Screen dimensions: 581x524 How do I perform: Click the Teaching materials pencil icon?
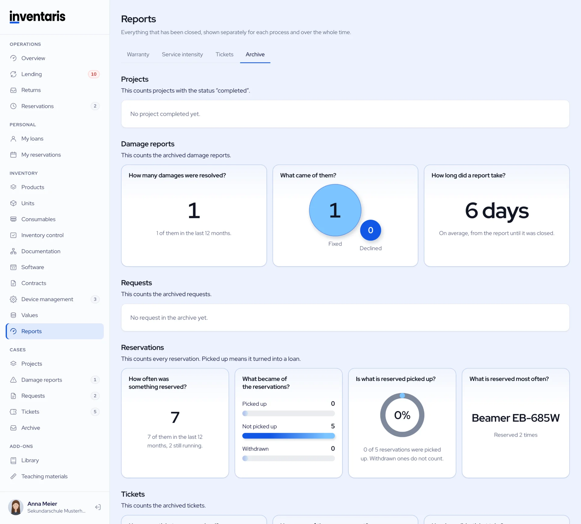click(13, 477)
